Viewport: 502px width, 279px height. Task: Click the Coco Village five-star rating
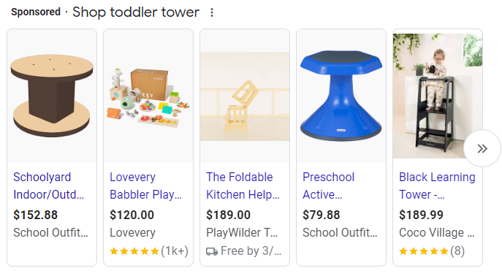(x=424, y=251)
